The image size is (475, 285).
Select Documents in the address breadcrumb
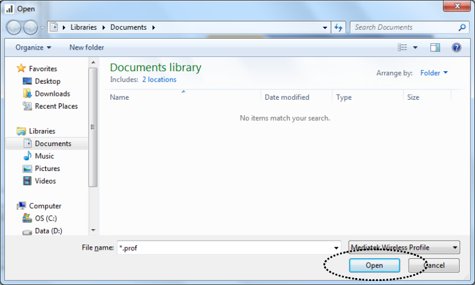[x=129, y=27]
